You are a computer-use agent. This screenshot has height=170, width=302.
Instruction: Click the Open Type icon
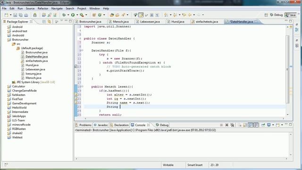tap(112, 15)
